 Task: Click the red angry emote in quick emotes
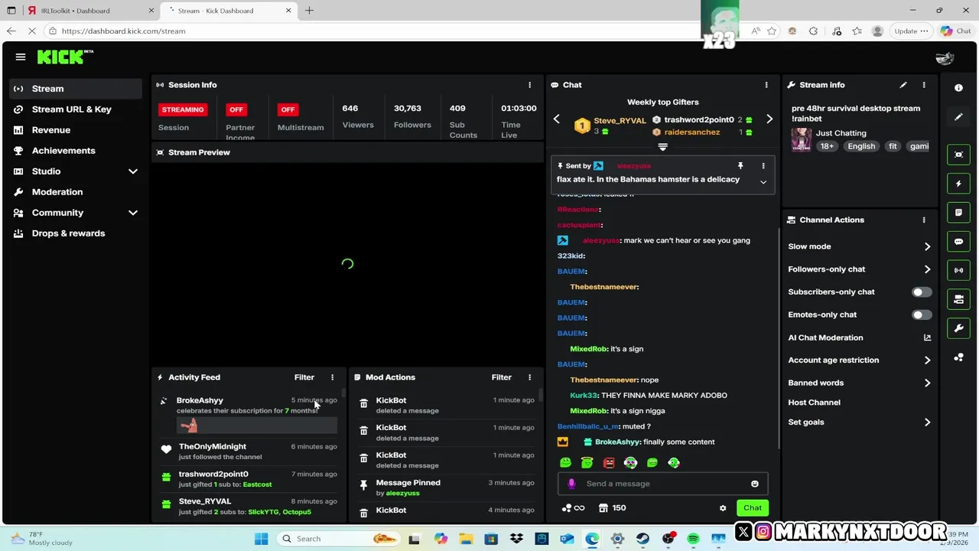[x=609, y=462]
